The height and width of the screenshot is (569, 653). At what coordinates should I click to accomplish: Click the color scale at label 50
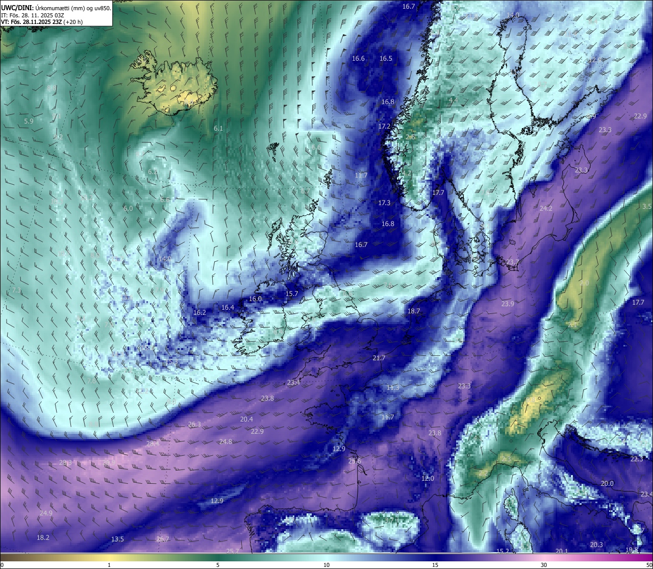[x=648, y=565]
